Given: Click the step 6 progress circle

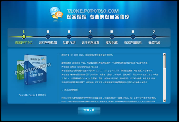Looking at the screenshot, I should tap(133, 37).
